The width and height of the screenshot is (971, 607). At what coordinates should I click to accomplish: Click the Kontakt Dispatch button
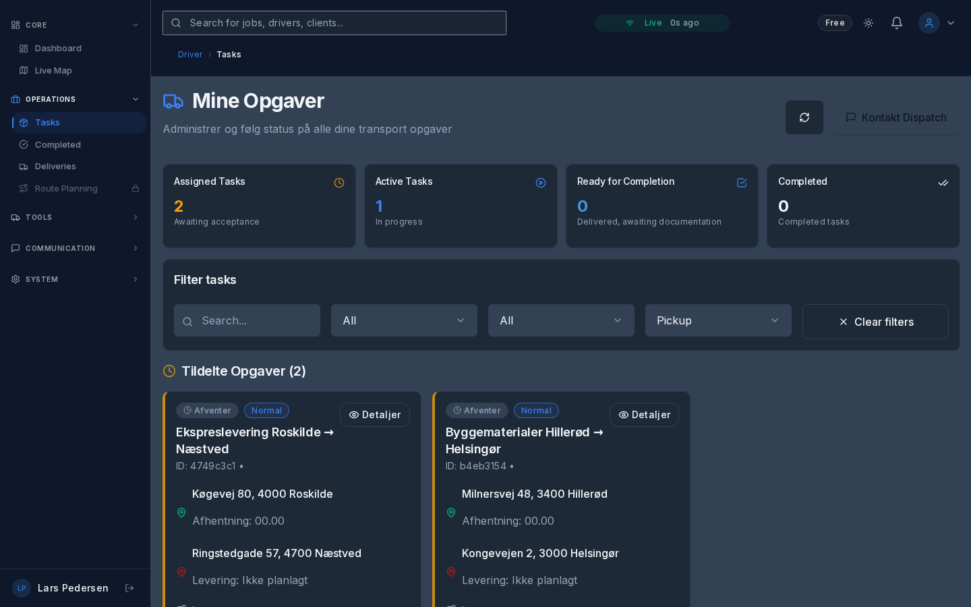(x=895, y=117)
